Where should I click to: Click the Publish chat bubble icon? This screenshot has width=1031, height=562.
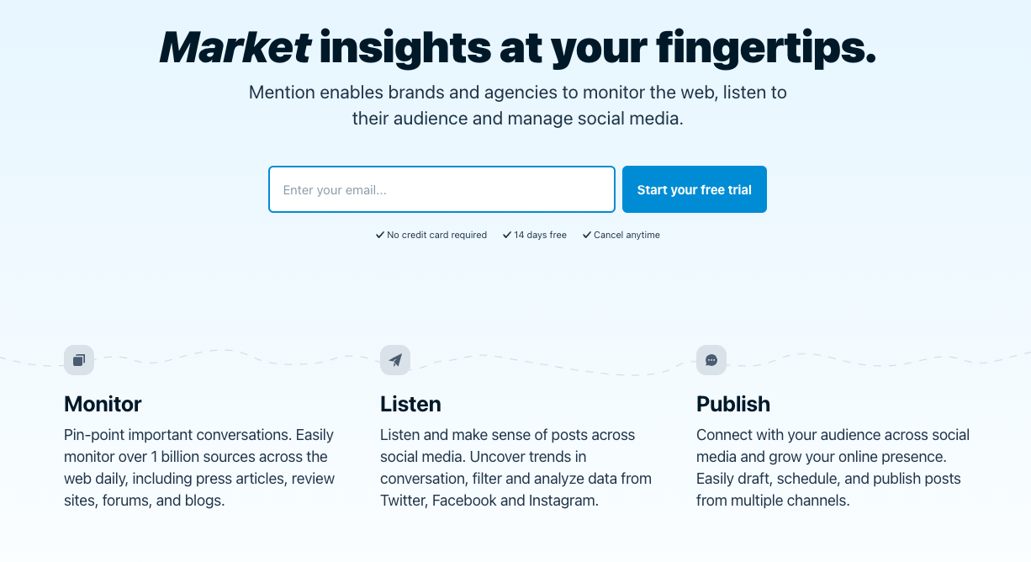coord(711,360)
